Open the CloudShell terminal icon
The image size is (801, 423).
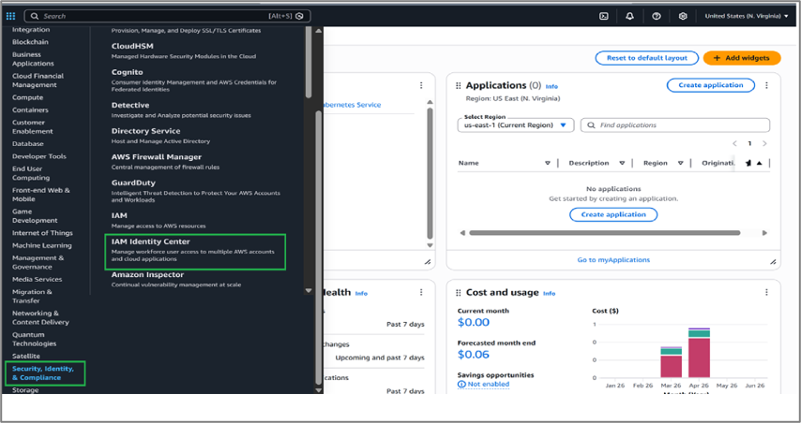604,16
